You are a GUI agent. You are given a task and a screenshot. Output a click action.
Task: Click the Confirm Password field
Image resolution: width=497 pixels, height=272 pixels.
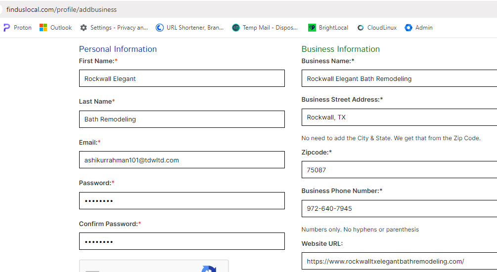182,241
